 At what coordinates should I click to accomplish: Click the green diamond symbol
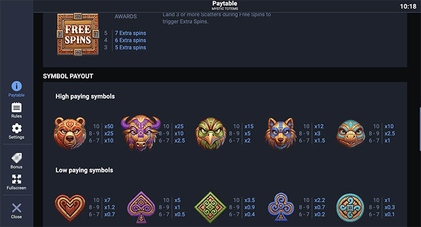[x=211, y=207]
